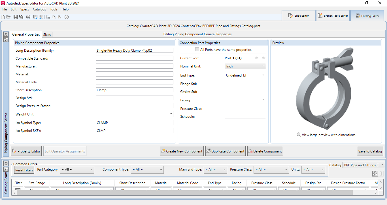The image size is (387, 205).
Task: Open the End Type dropdown
Action: pyautogui.click(x=245, y=75)
